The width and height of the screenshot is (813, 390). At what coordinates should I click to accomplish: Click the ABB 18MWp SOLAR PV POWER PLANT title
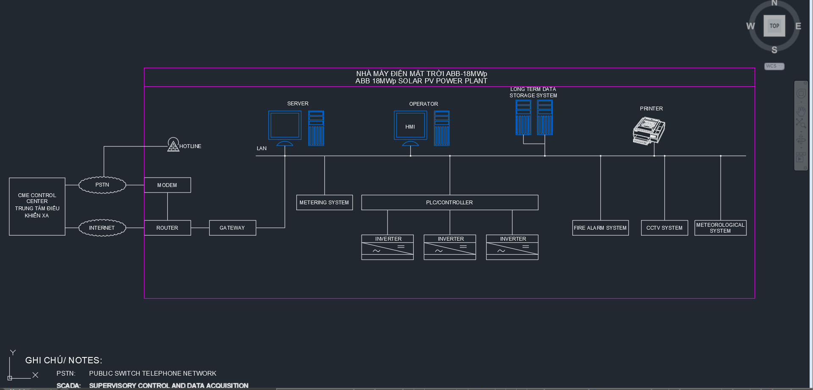pos(421,81)
